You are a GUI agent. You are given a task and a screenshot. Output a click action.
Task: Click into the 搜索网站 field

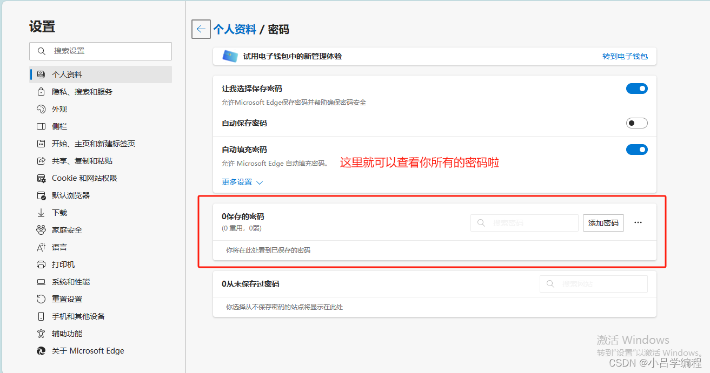click(594, 284)
